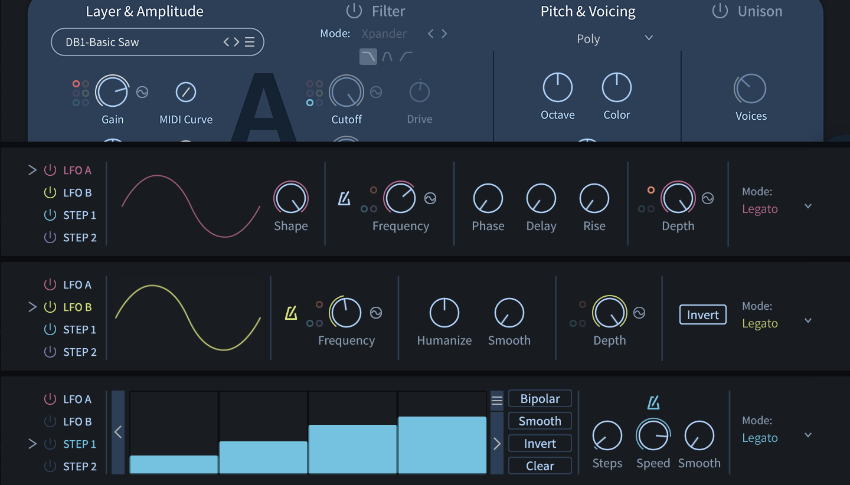Click the Color knob
Screen dimensions: 850x485
pyautogui.click(x=617, y=88)
